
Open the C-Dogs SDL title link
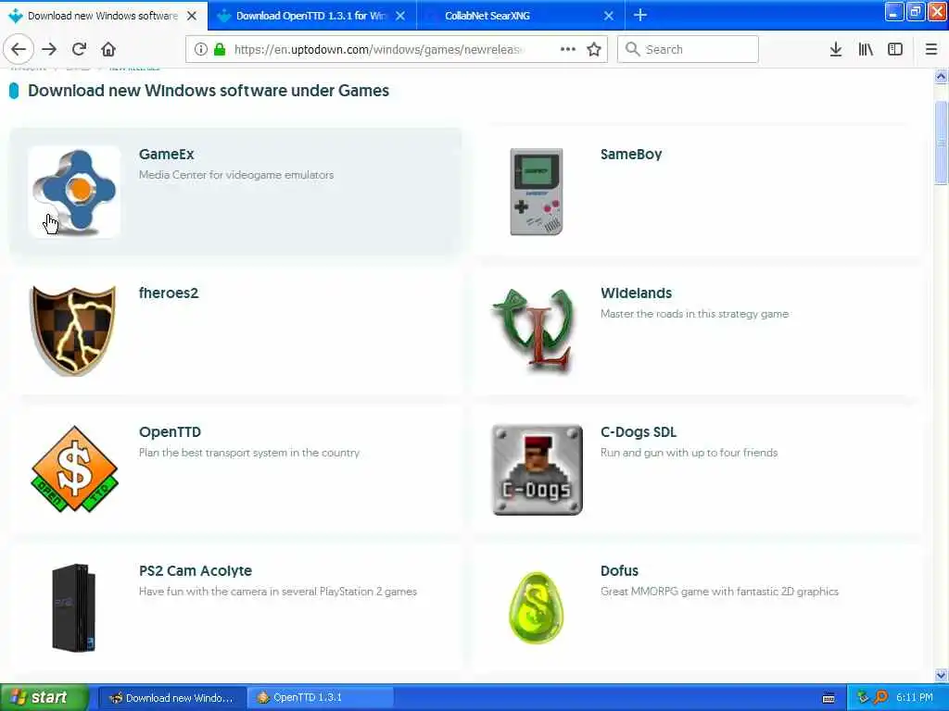click(x=639, y=432)
